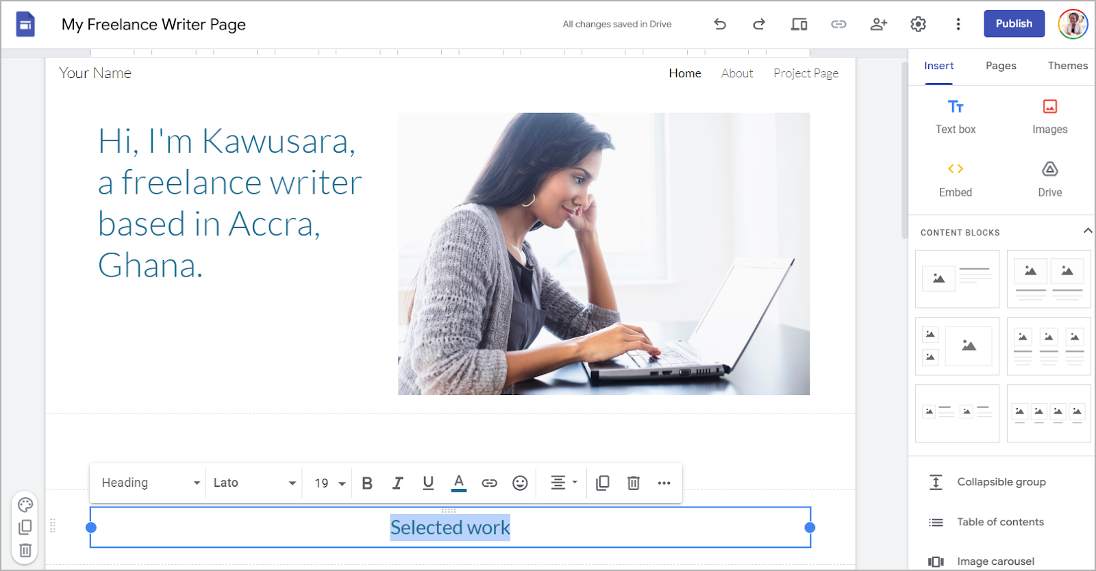Choose content block with two small and one large image
This screenshot has width=1096, height=571.
(957, 346)
